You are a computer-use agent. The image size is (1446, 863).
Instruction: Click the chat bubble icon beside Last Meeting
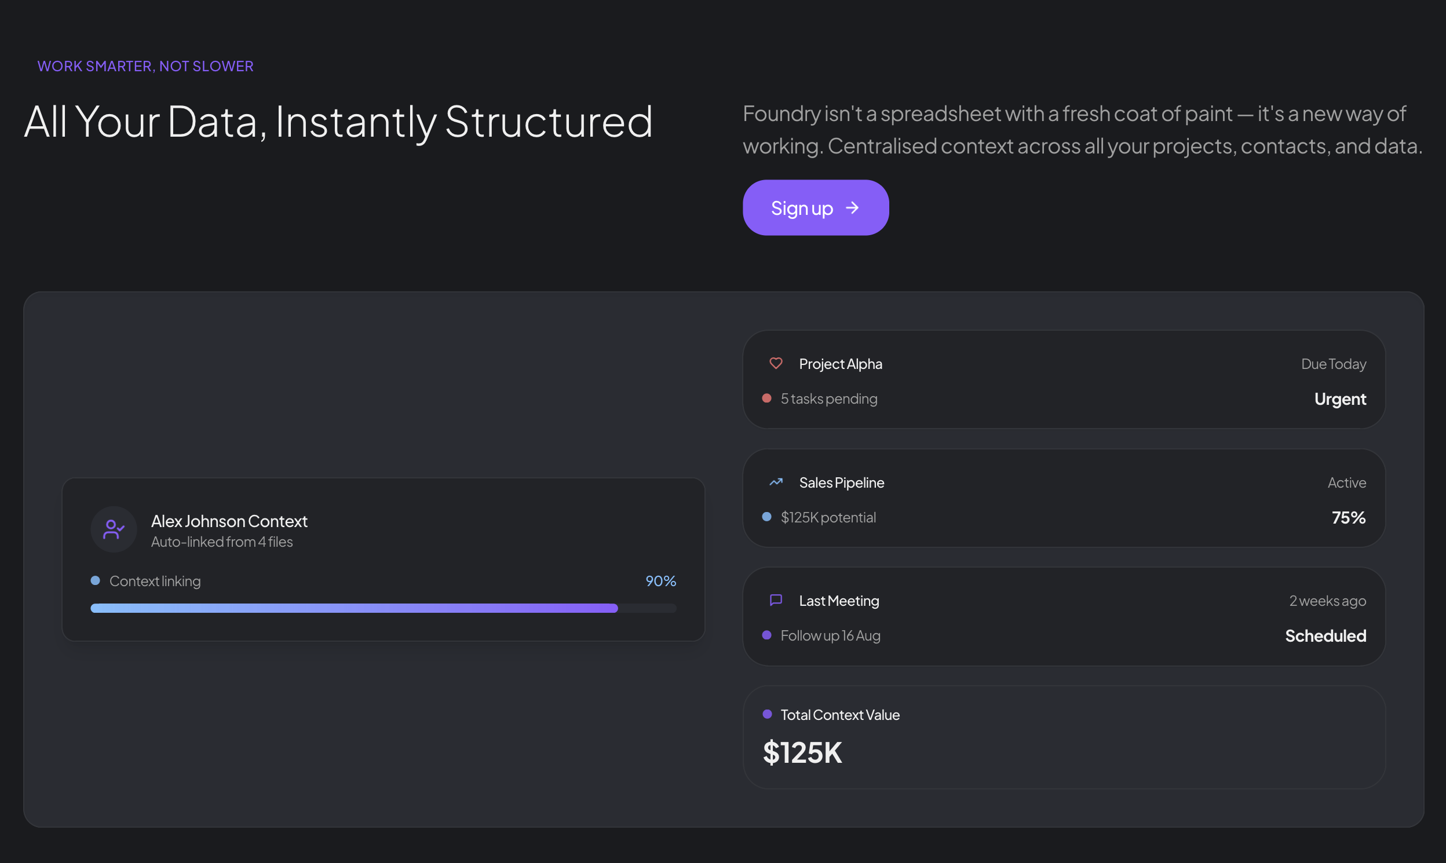point(776,600)
